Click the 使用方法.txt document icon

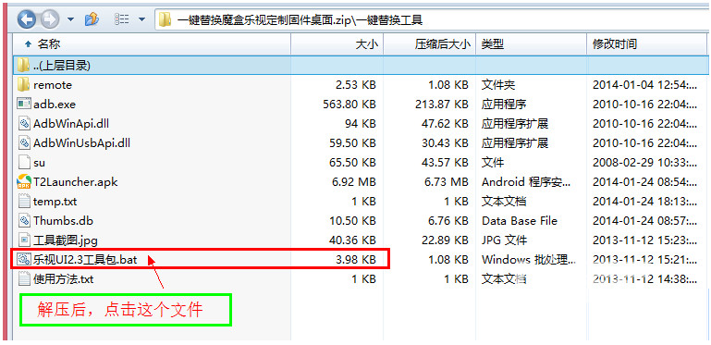24,278
